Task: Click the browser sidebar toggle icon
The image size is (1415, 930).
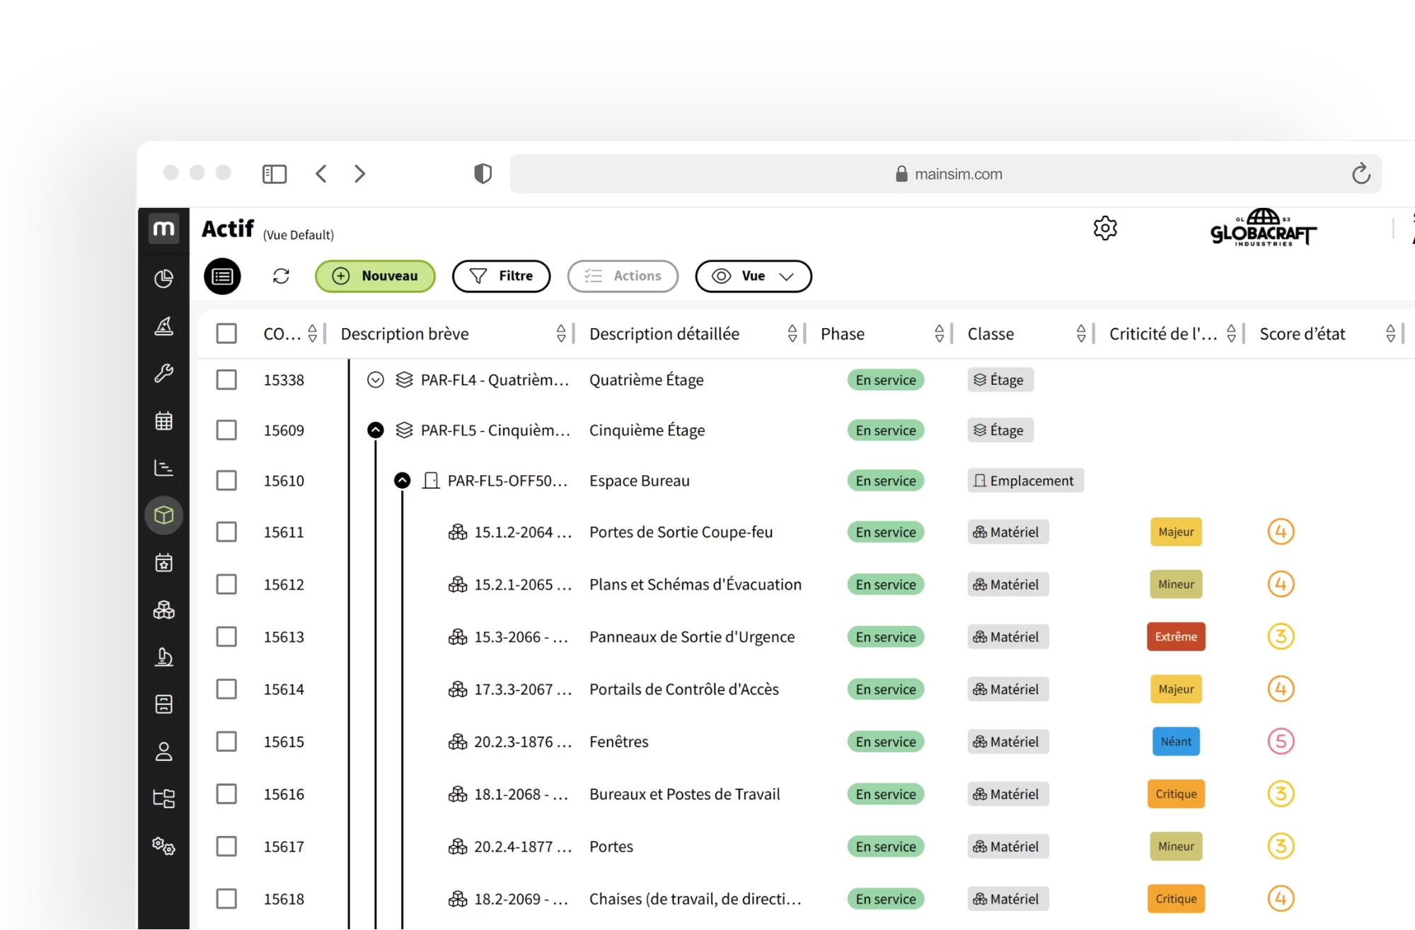Action: click(x=275, y=174)
